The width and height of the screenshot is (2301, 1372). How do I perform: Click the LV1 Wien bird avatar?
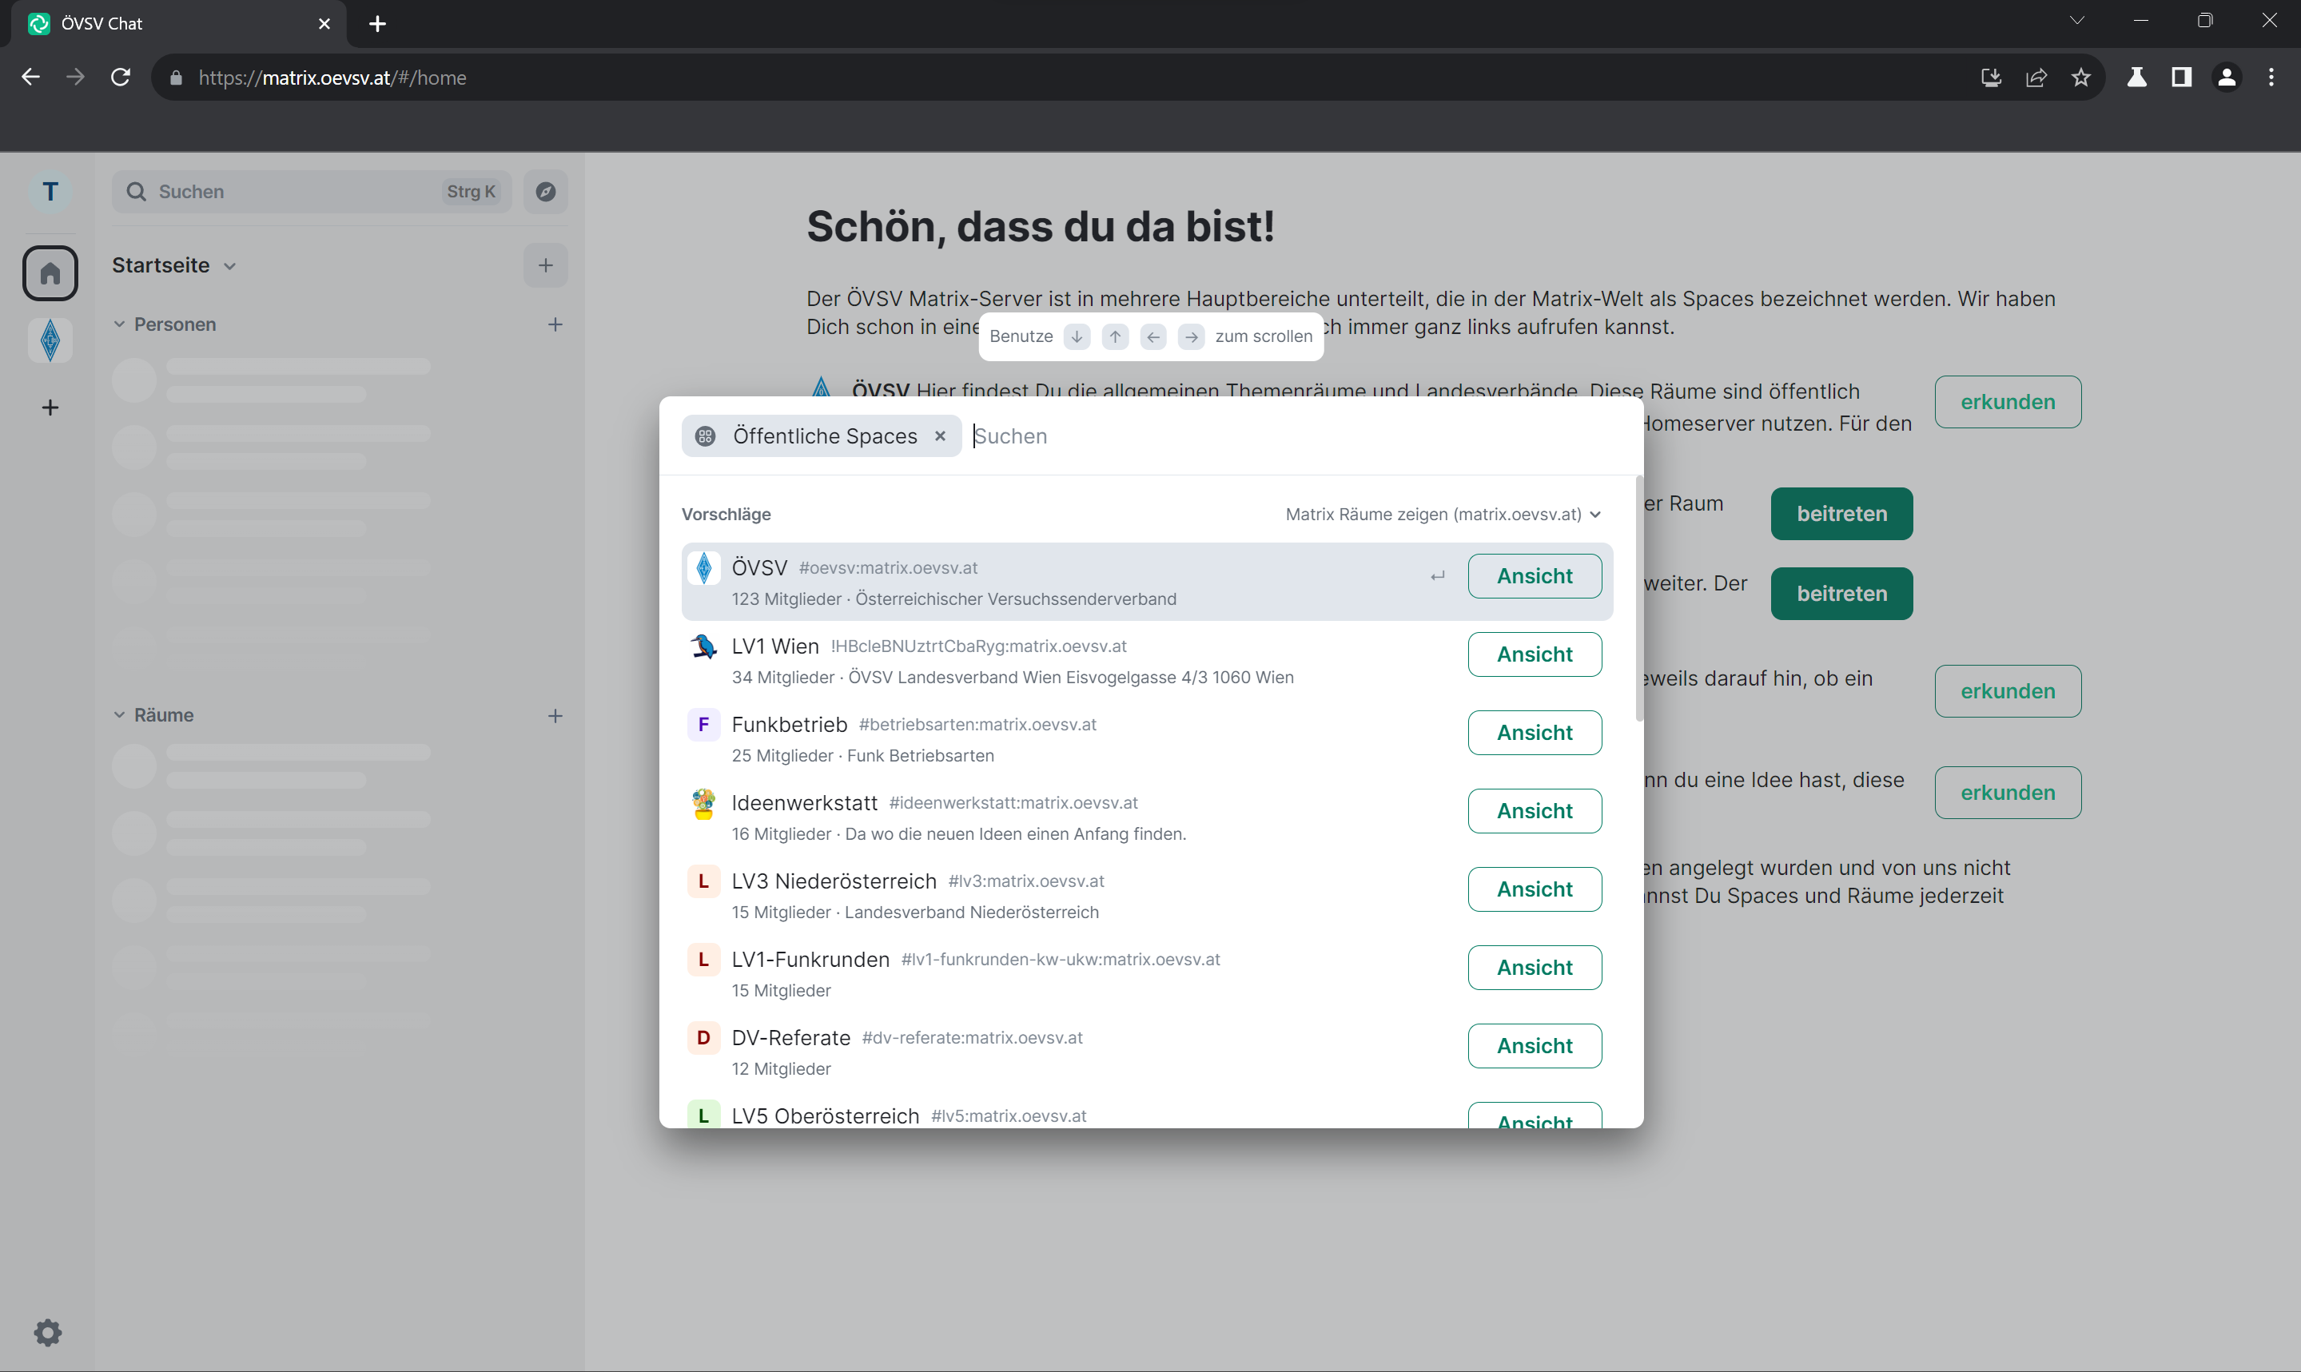[x=703, y=646]
